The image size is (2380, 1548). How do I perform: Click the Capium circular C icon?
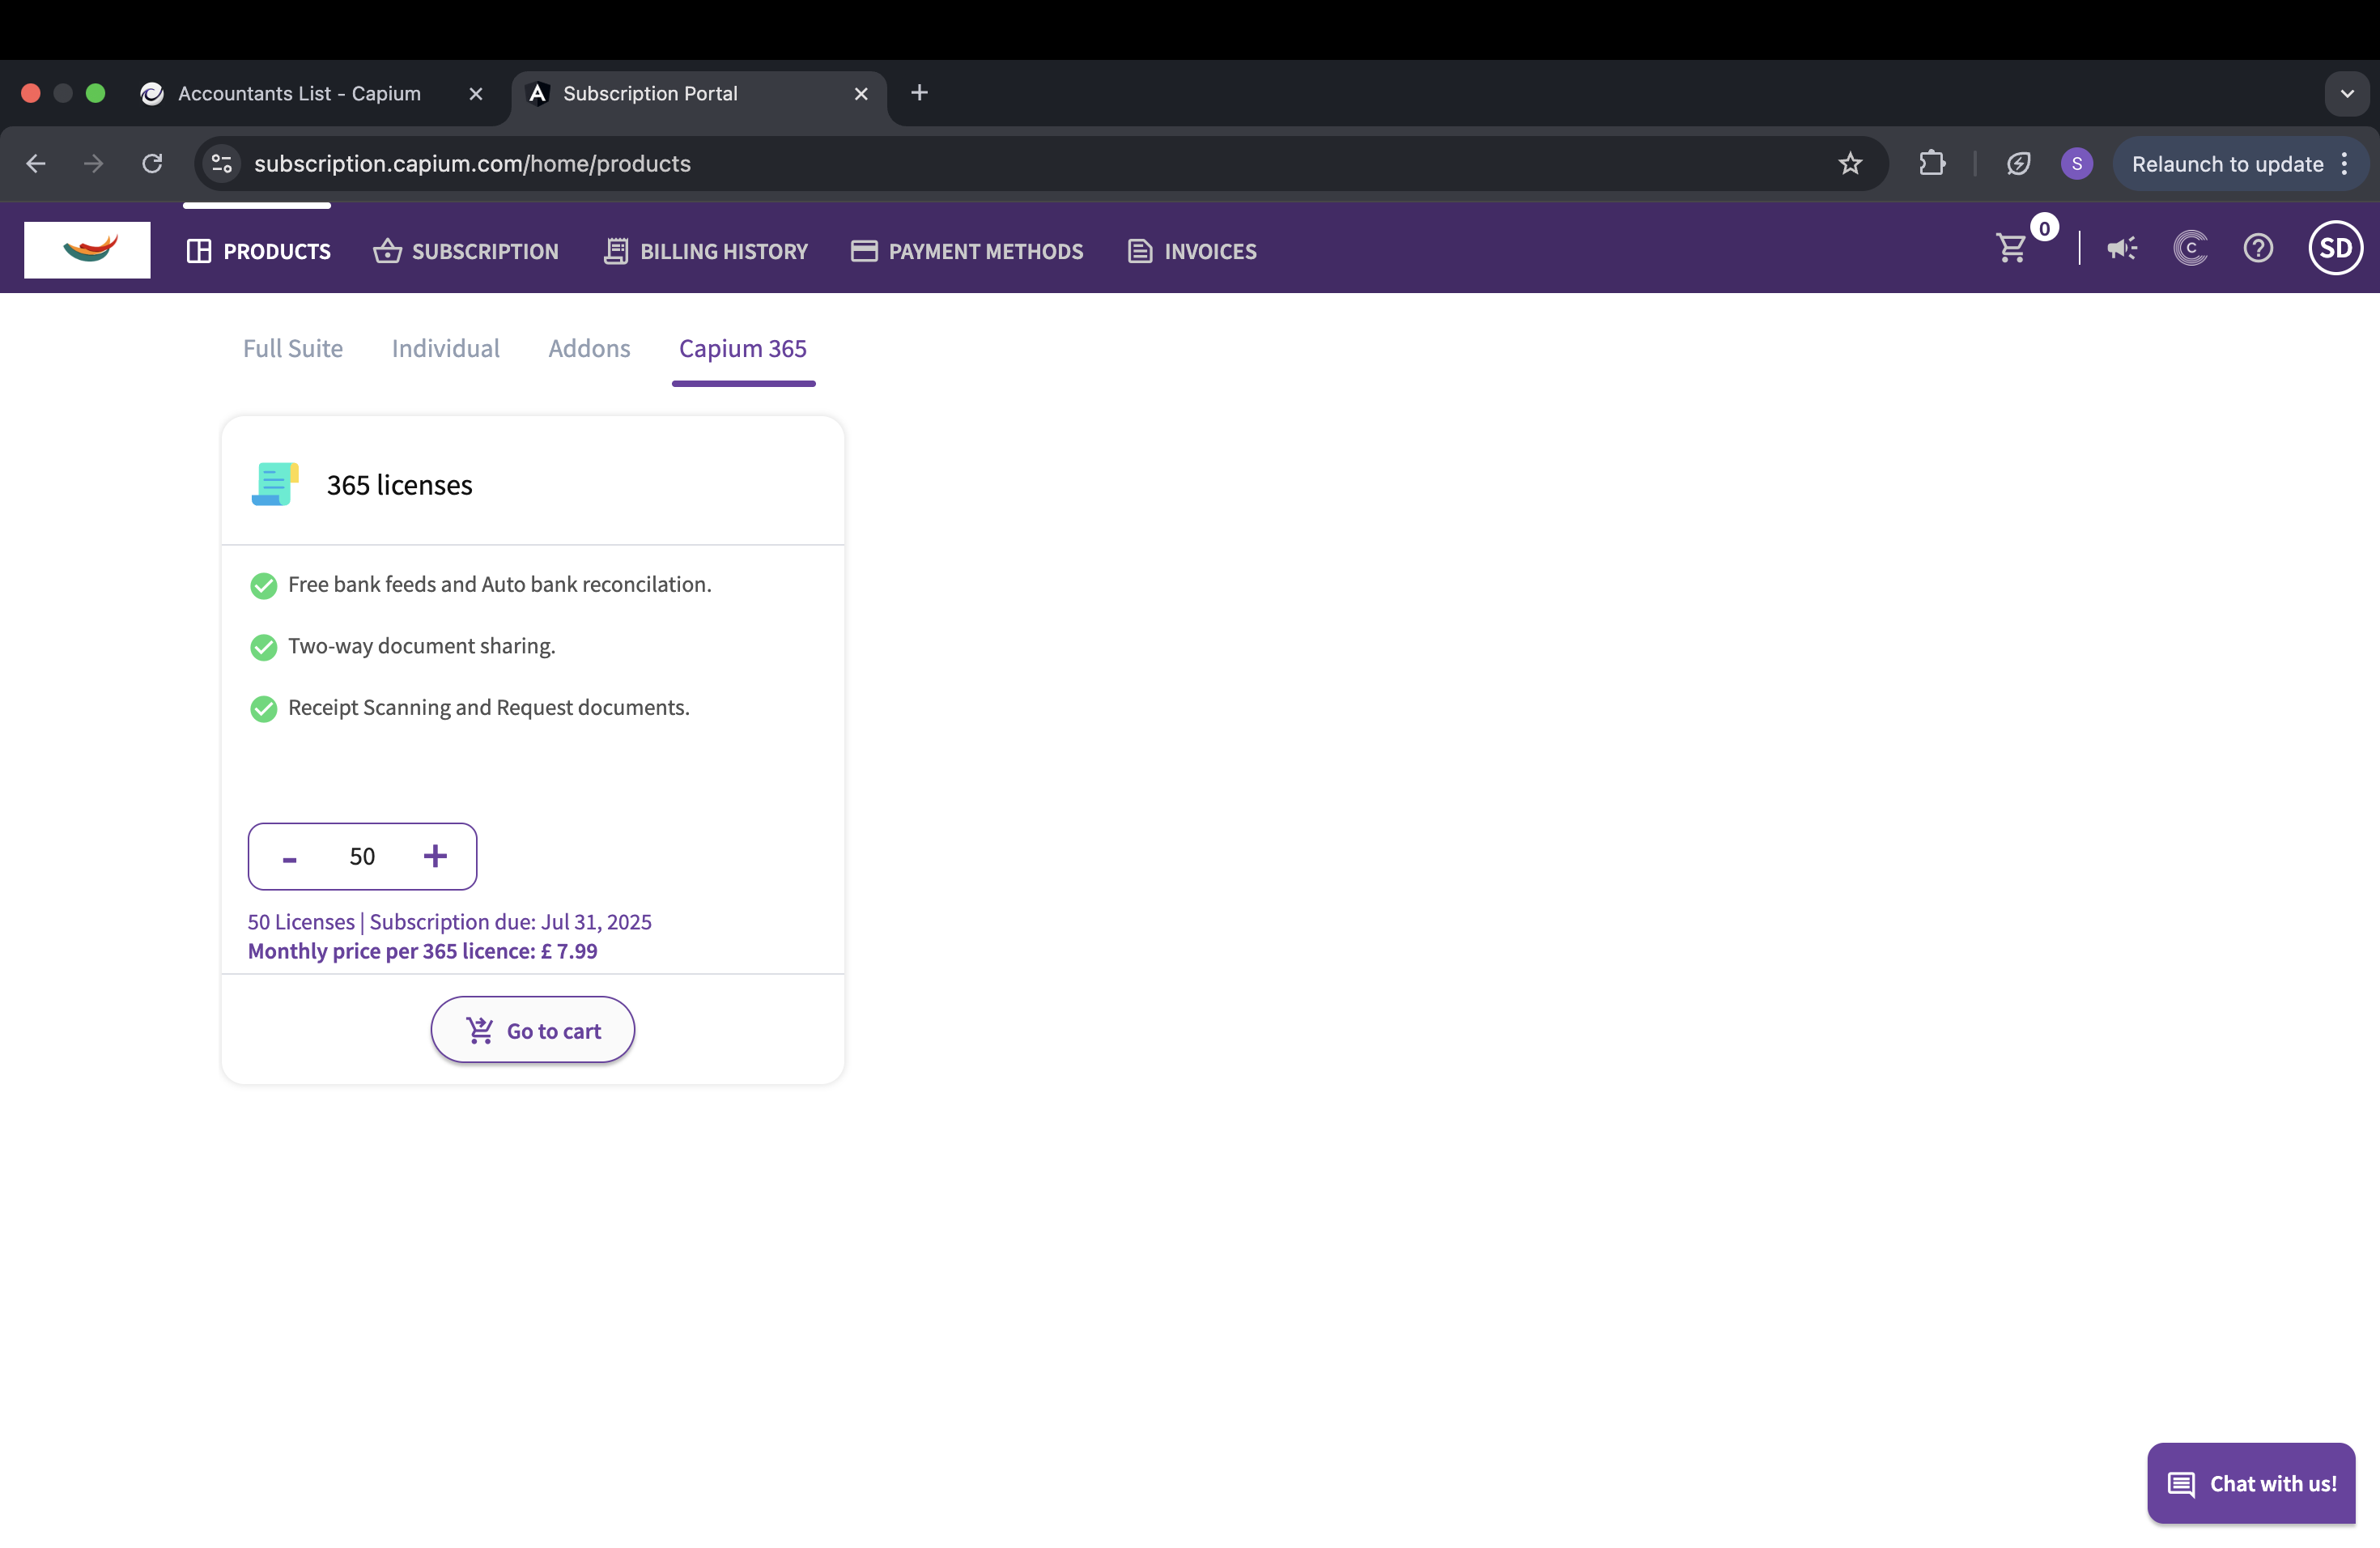point(2190,248)
